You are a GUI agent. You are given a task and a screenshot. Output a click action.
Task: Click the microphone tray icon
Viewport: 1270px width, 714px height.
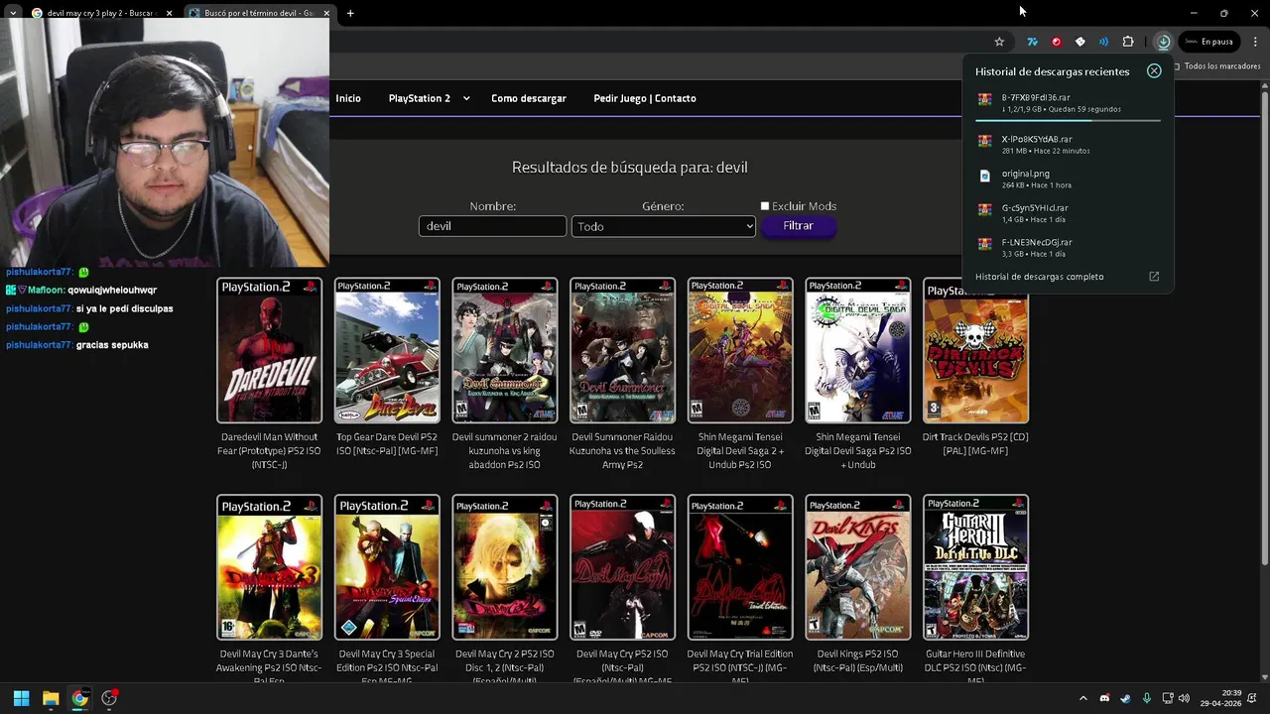(1147, 698)
